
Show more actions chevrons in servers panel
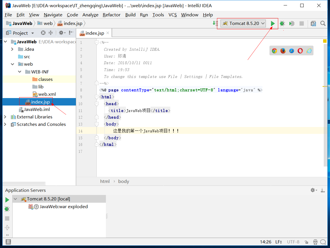(x=7, y=235)
